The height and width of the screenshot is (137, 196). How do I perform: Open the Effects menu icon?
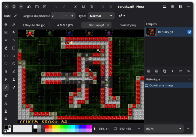[x=180, y=6]
